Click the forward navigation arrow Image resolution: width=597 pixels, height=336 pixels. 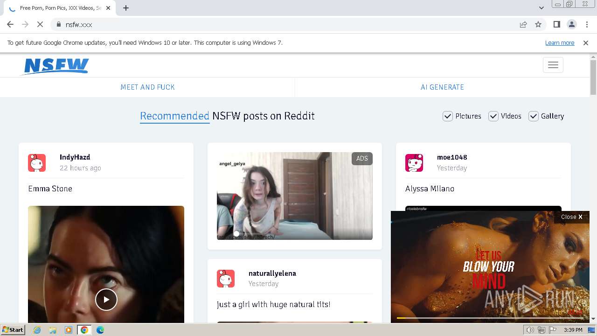25,24
